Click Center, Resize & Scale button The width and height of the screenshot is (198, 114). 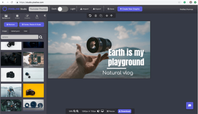click(x=31, y=24)
